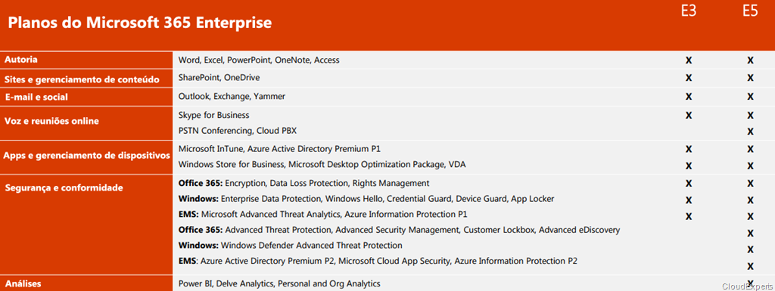775x291 pixels.
Task: Click the 'Windows Store for Business' row
Action: (x=322, y=164)
